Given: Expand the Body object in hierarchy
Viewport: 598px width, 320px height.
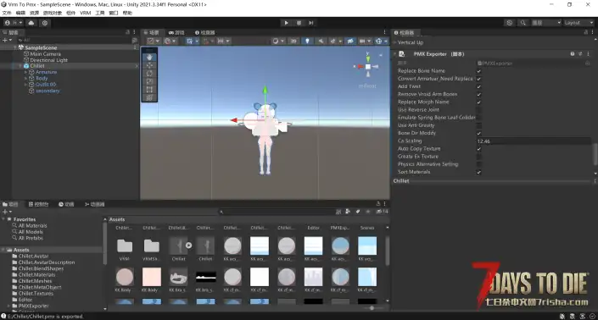Looking at the screenshot, I should 25,78.
